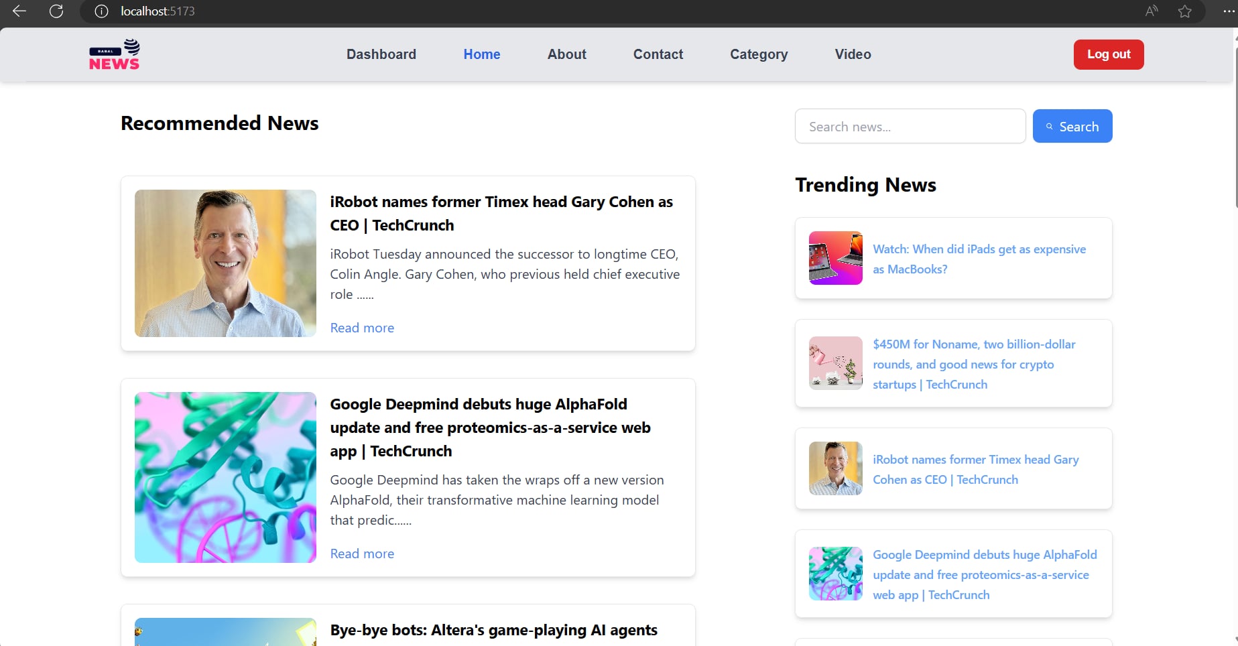
Task: Open Google Deepmind AlphaFold article headline
Action: click(490, 428)
